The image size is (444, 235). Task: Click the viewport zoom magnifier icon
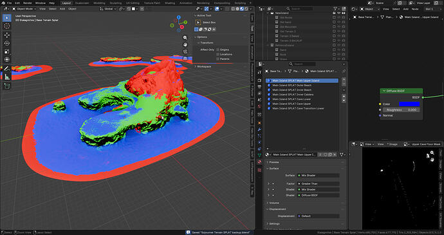(x=185, y=38)
